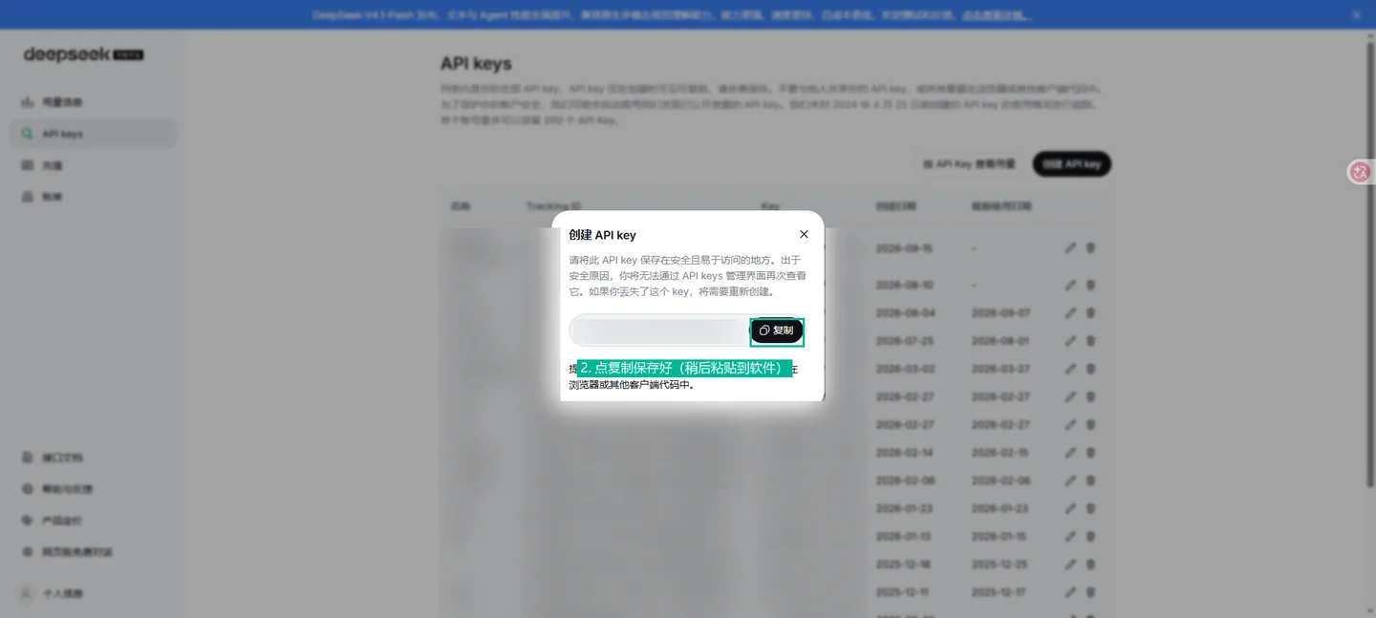
Task: Edit the key created 2026-07-25
Action: point(1070,341)
